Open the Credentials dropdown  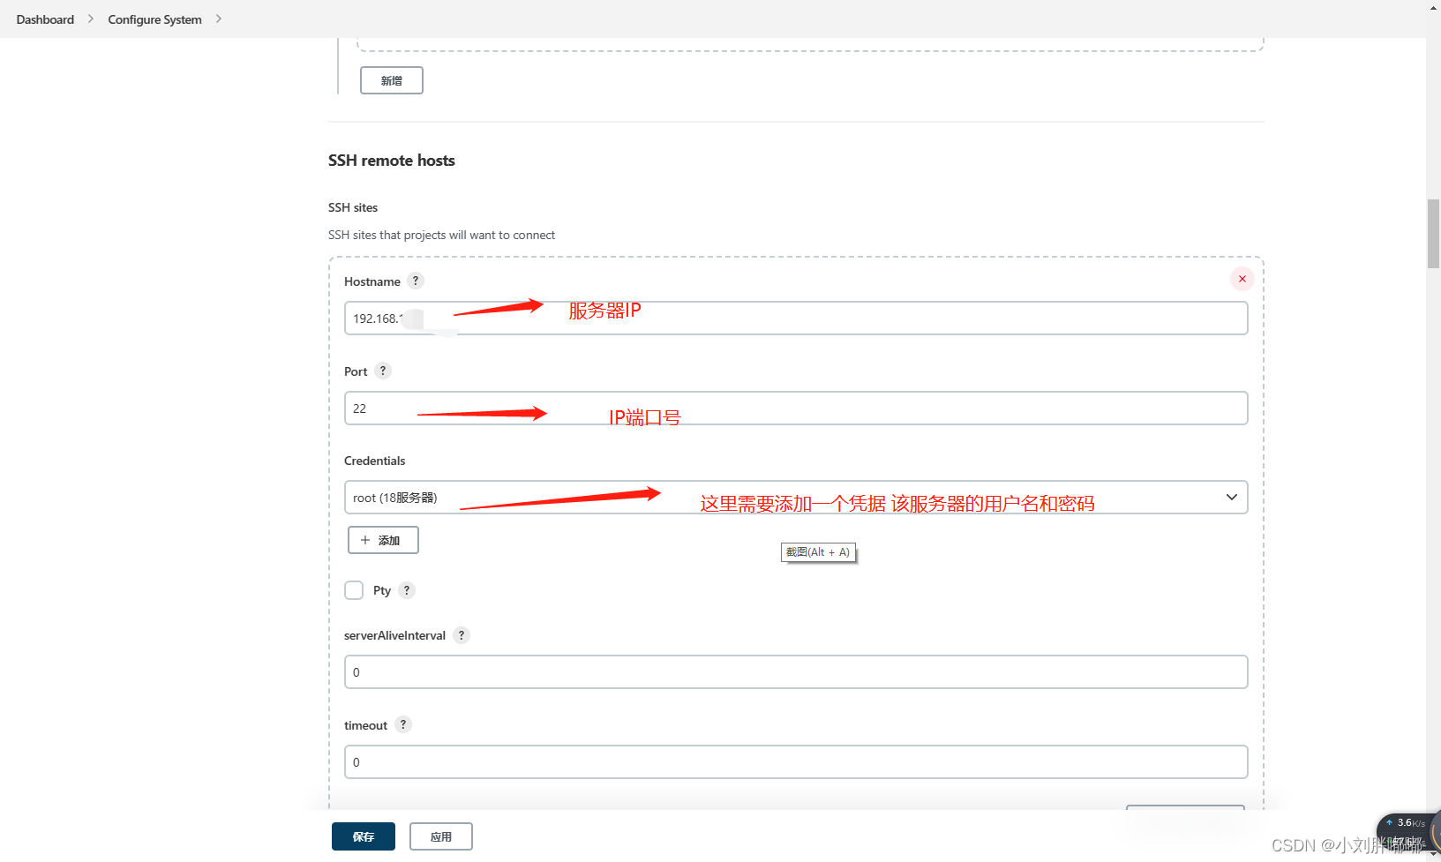1231,497
